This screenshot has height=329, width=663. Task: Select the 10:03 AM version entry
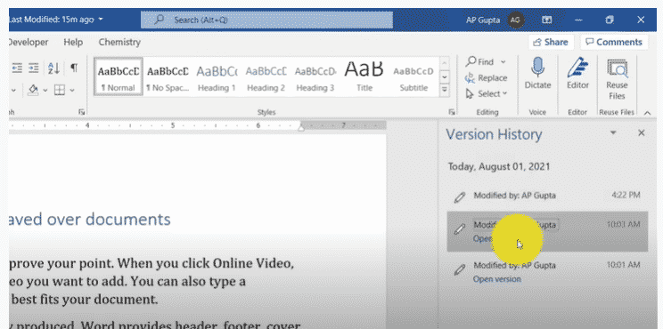pyautogui.click(x=547, y=231)
